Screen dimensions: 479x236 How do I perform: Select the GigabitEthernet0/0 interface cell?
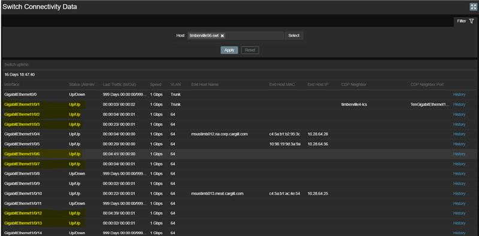pyautogui.click(x=20, y=94)
